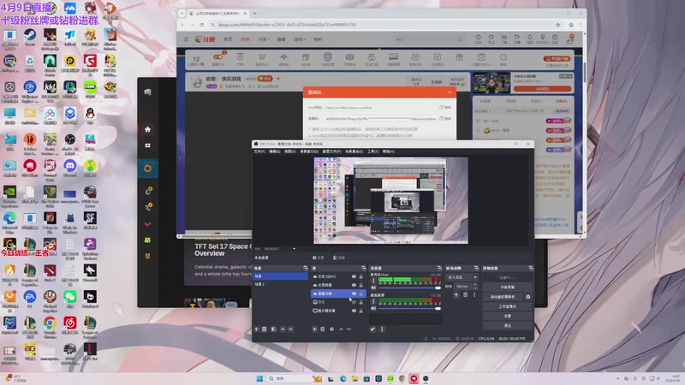Open 设置 button in OBS Controls
Screen dimensions: 685x385
coord(508,316)
